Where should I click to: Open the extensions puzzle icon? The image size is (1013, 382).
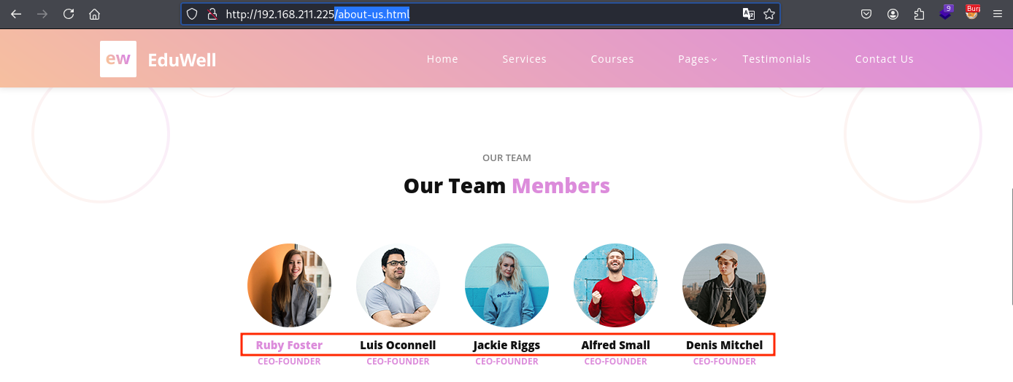click(x=920, y=14)
